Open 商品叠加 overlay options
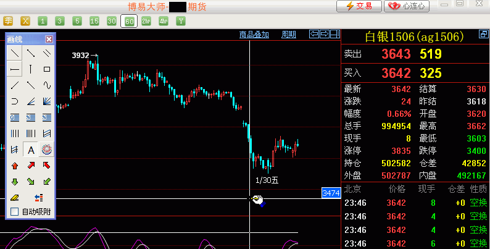Screen dimensions: 490x249 254,35
